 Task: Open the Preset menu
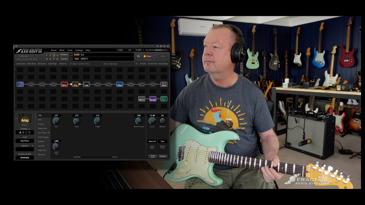(54, 50)
